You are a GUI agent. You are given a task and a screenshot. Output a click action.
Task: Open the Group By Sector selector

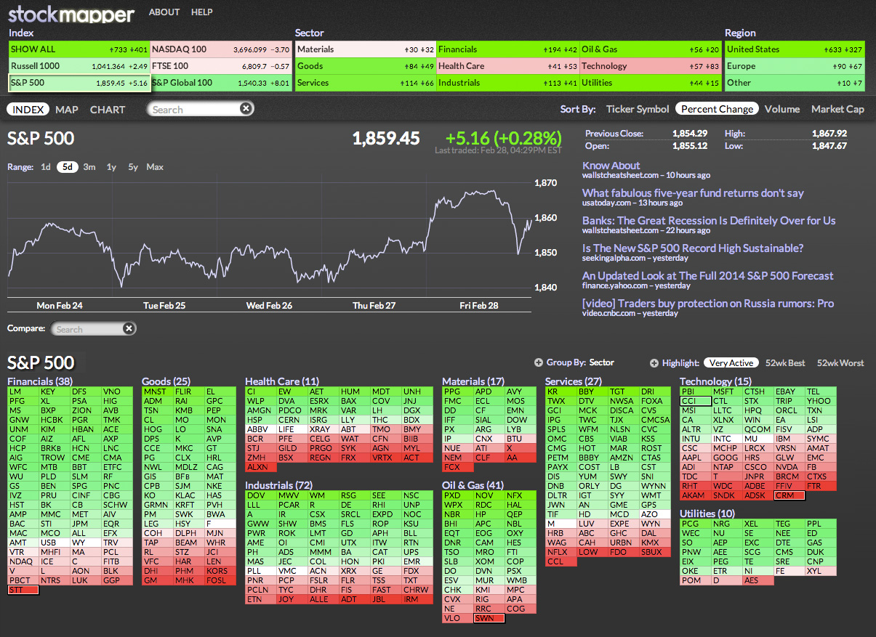602,362
